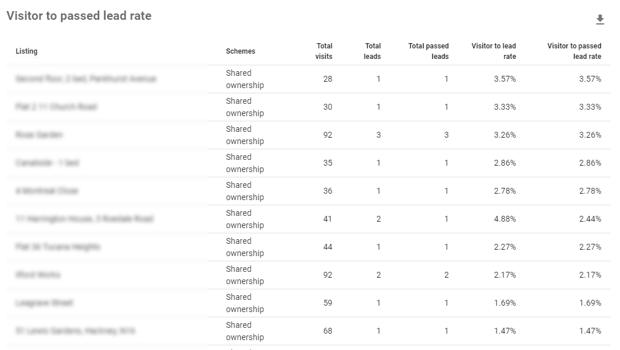
Task: Sort by Schemes column header
Action: 241,51
